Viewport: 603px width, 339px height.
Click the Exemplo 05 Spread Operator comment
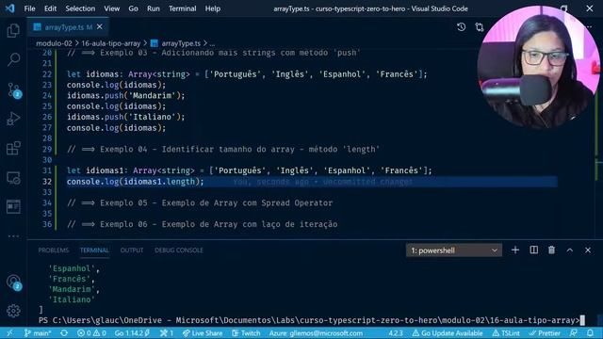(x=200, y=203)
